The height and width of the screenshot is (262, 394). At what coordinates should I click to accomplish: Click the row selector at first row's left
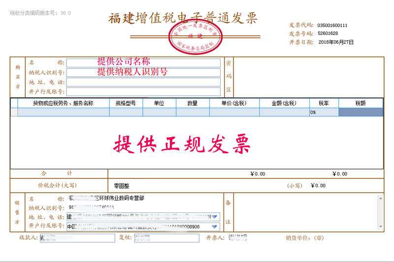pos(14,113)
